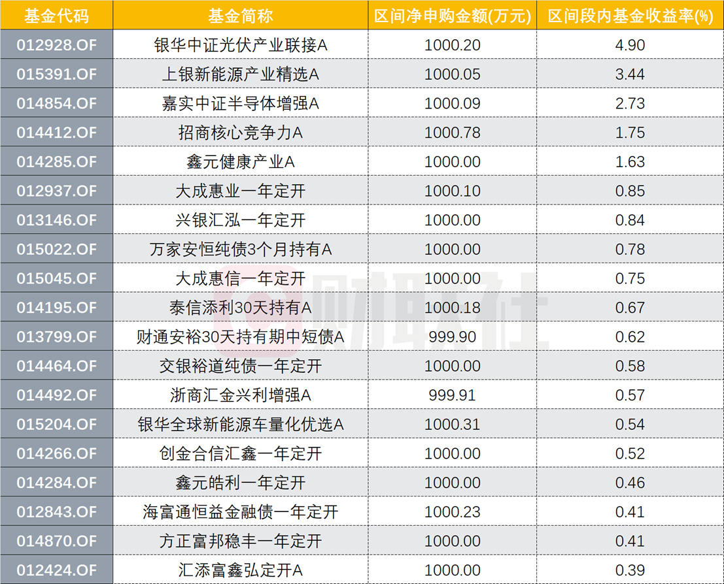This screenshot has height=584, width=724.
Task: Select fund name 鑫元健康产业A
Action: [241, 162]
